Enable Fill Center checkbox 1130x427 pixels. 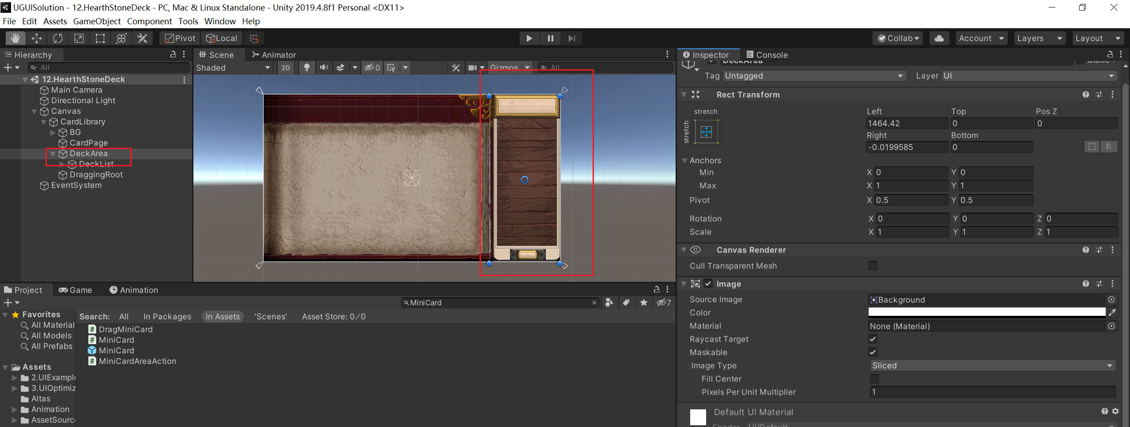pyautogui.click(x=874, y=379)
